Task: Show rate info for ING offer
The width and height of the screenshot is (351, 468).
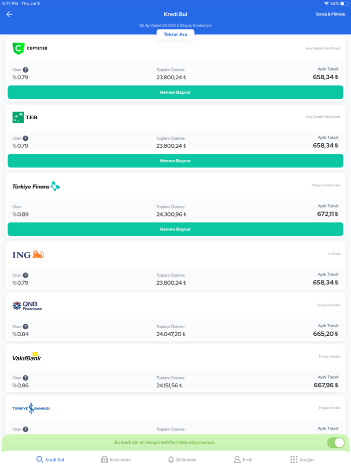Action: (x=26, y=276)
